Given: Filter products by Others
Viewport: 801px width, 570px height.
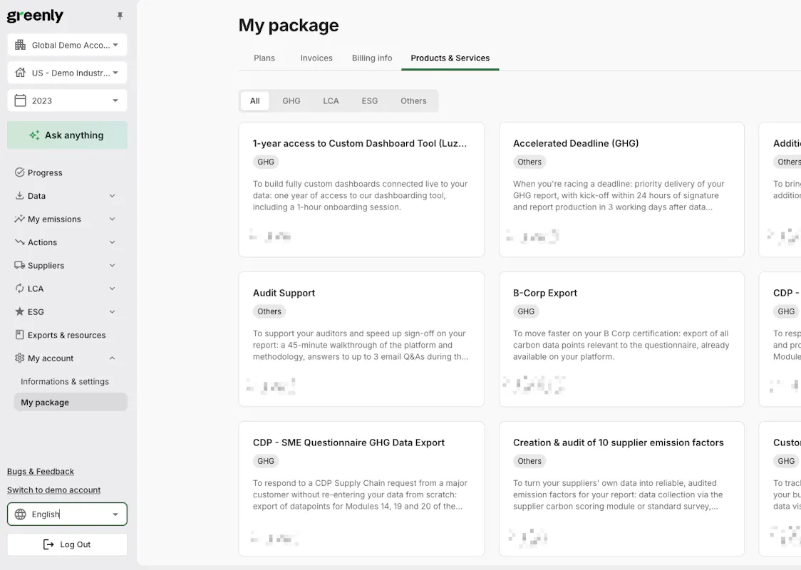Looking at the screenshot, I should pyautogui.click(x=413, y=101).
